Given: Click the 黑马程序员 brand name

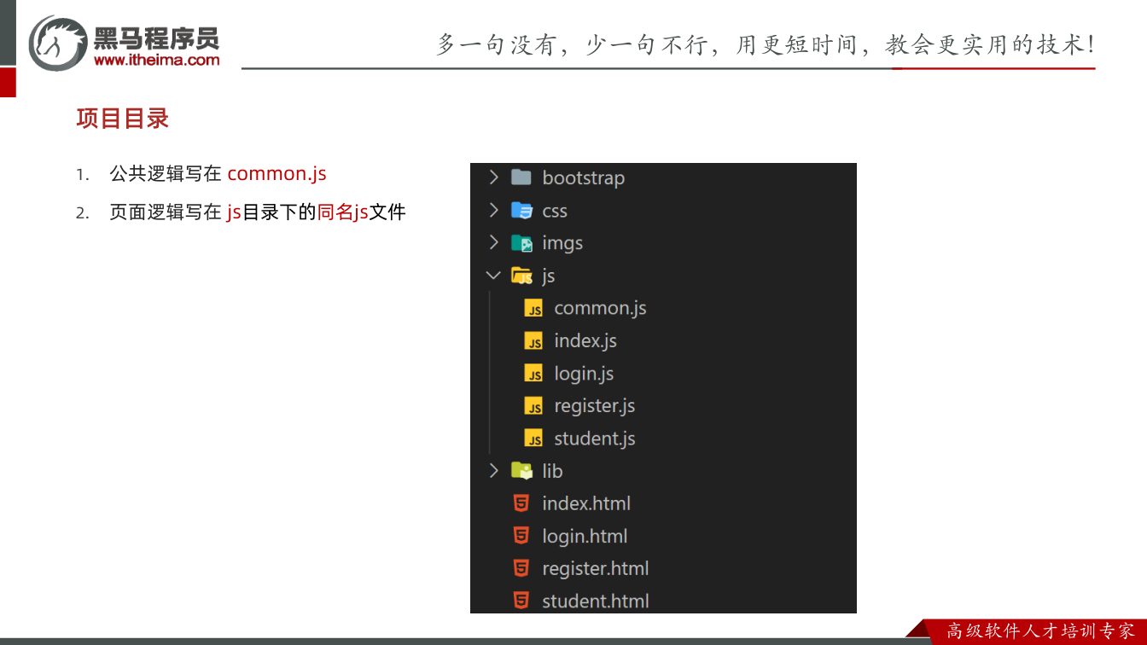Looking at the screenshot, I should (x=156, y=38).
